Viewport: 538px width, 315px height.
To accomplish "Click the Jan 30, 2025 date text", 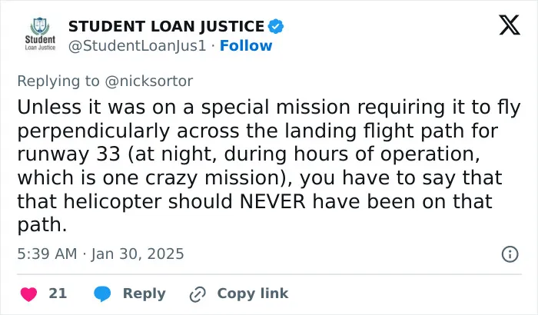I will 138,254.
